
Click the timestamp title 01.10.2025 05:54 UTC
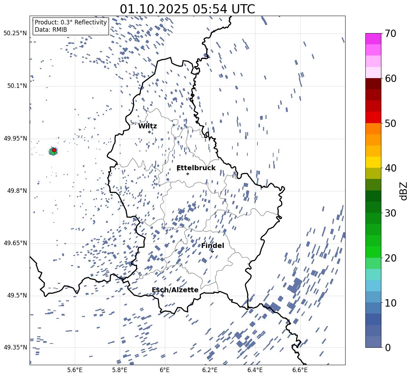pyautogui.click(x=187, y=9)
